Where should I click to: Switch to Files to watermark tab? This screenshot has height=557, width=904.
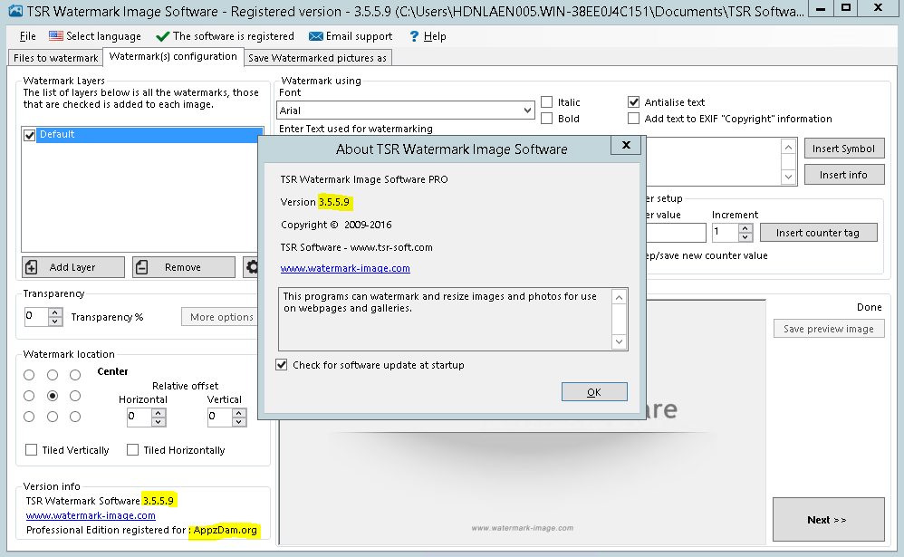coord(55,58)
